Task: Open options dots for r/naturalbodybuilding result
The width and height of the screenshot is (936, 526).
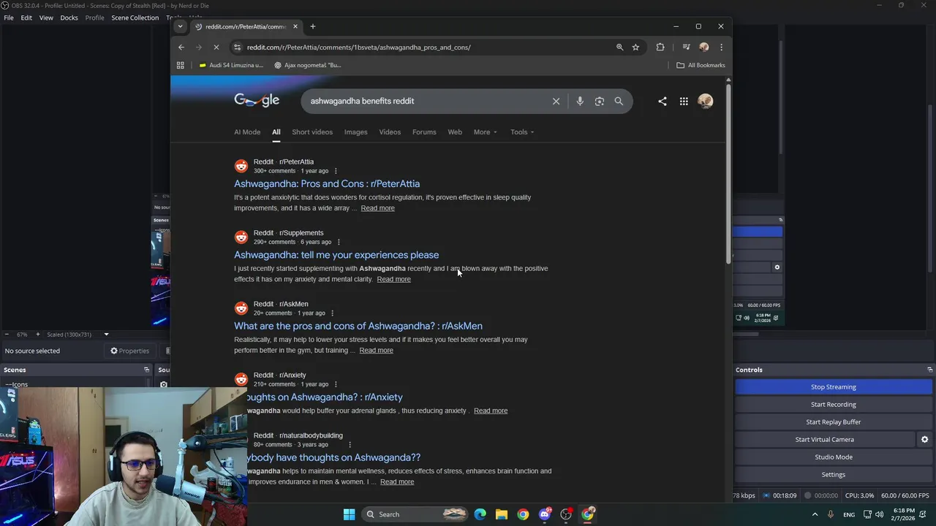Action: coord(350,445)
